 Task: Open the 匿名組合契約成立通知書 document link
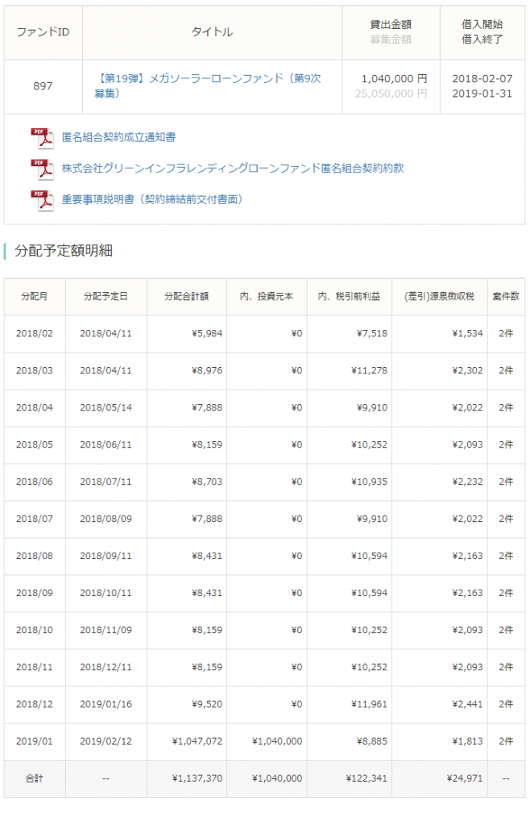(118, 138)
